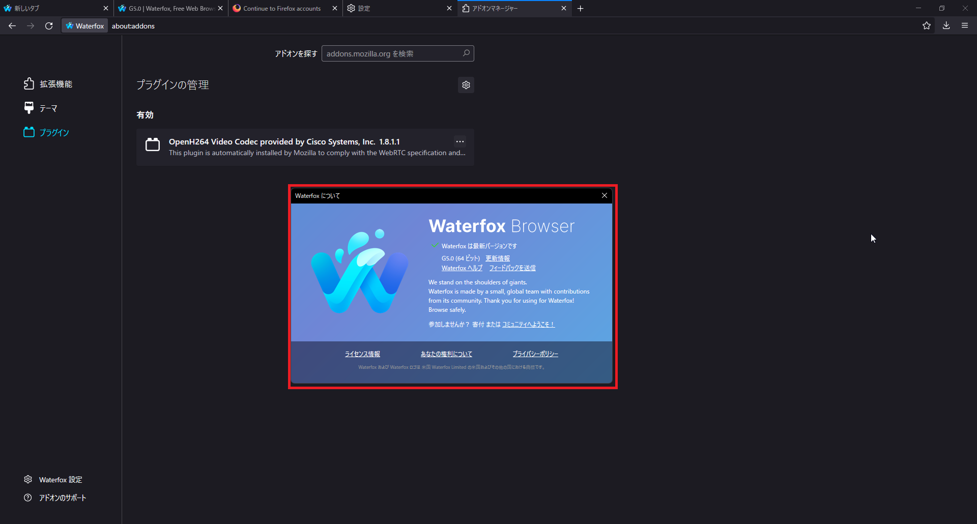Click the OpenH264 plugin icon
The height and width of the screenshot is (524, 977).
[153, 145]
